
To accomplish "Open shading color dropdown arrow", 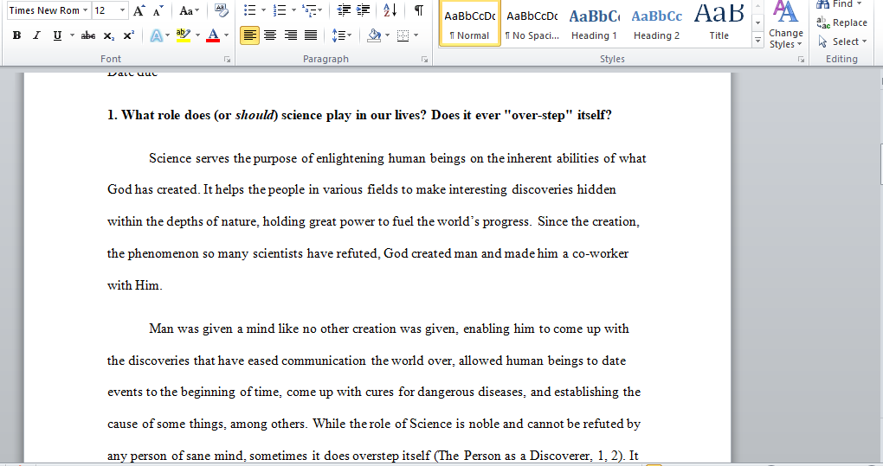I will [x=388, y=35].
